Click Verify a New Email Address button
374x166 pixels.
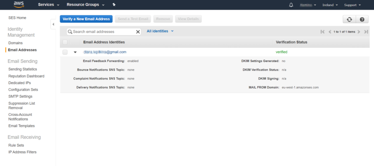tap(86, 19)
